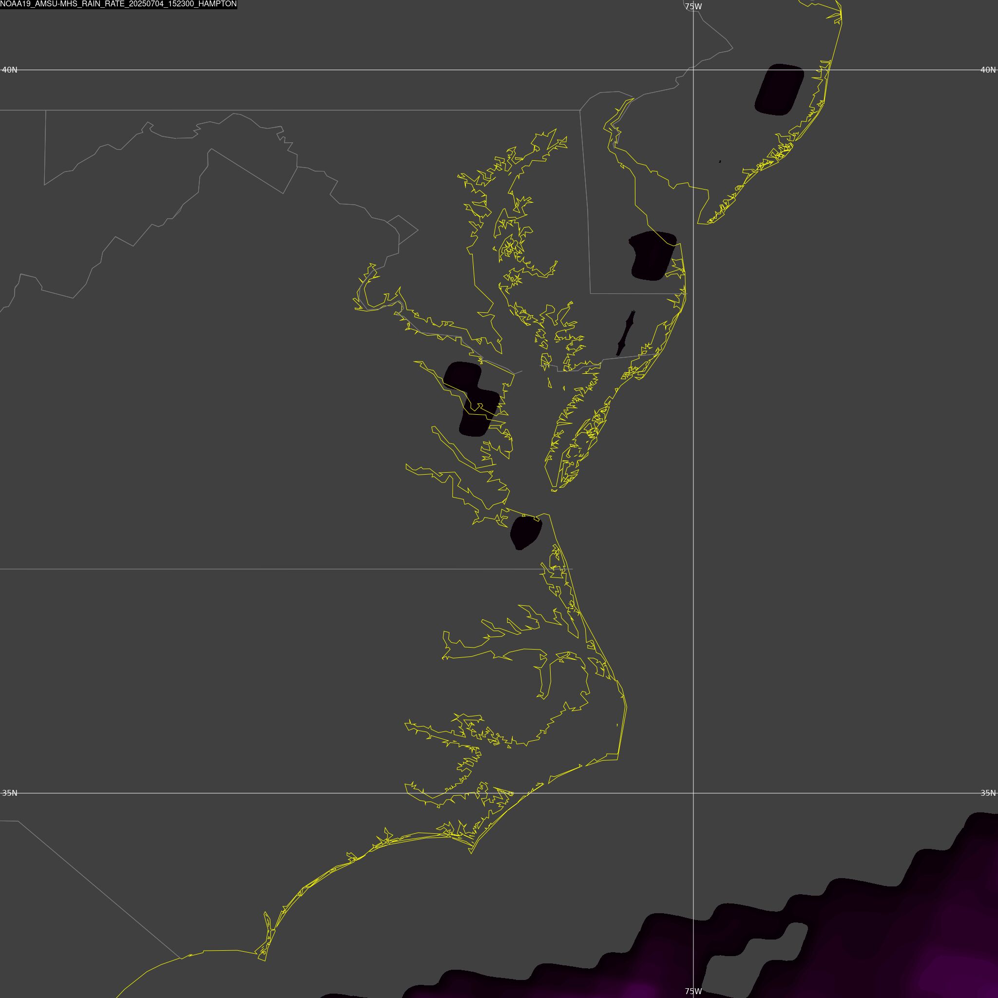This screenshot has width=998, height=998.
Task: Select the dark rain cell over Delaware
Action: [x=653, y=256]
